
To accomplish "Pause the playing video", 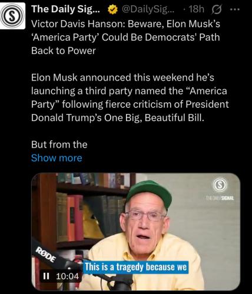I will [x=46, y=276].
